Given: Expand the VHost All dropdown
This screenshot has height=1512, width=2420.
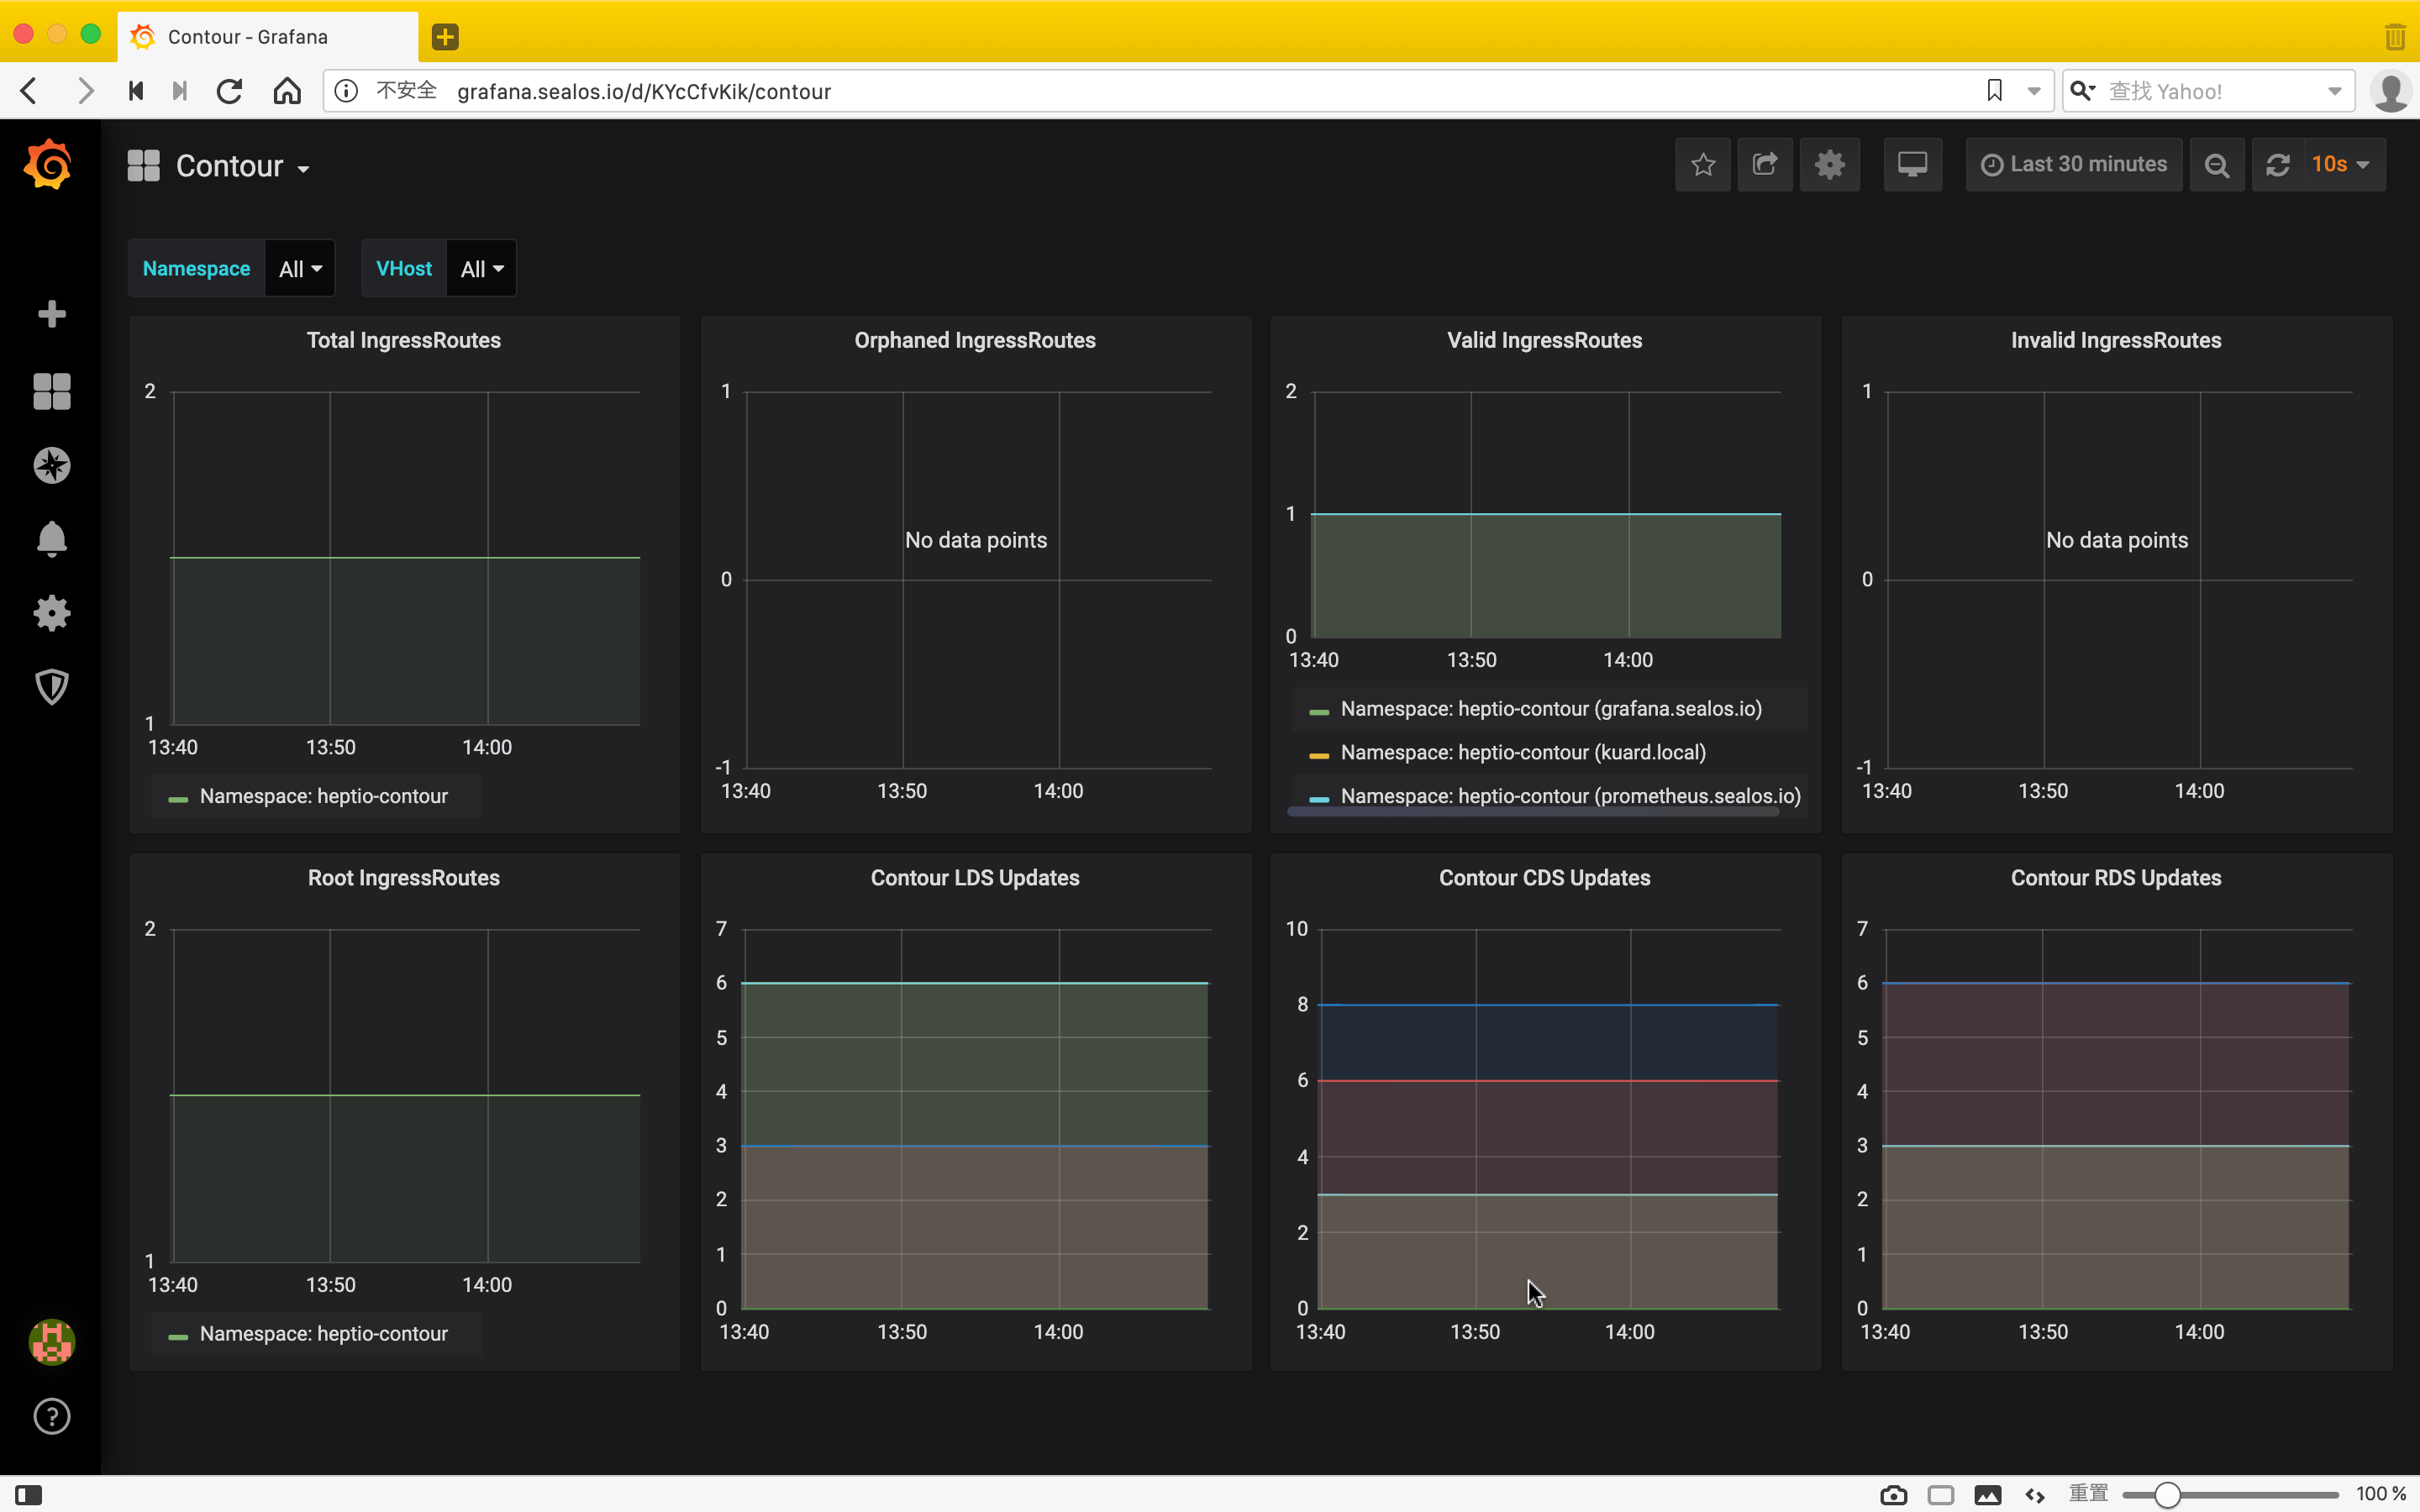Looking at the screenshot, I should point(481,269).
